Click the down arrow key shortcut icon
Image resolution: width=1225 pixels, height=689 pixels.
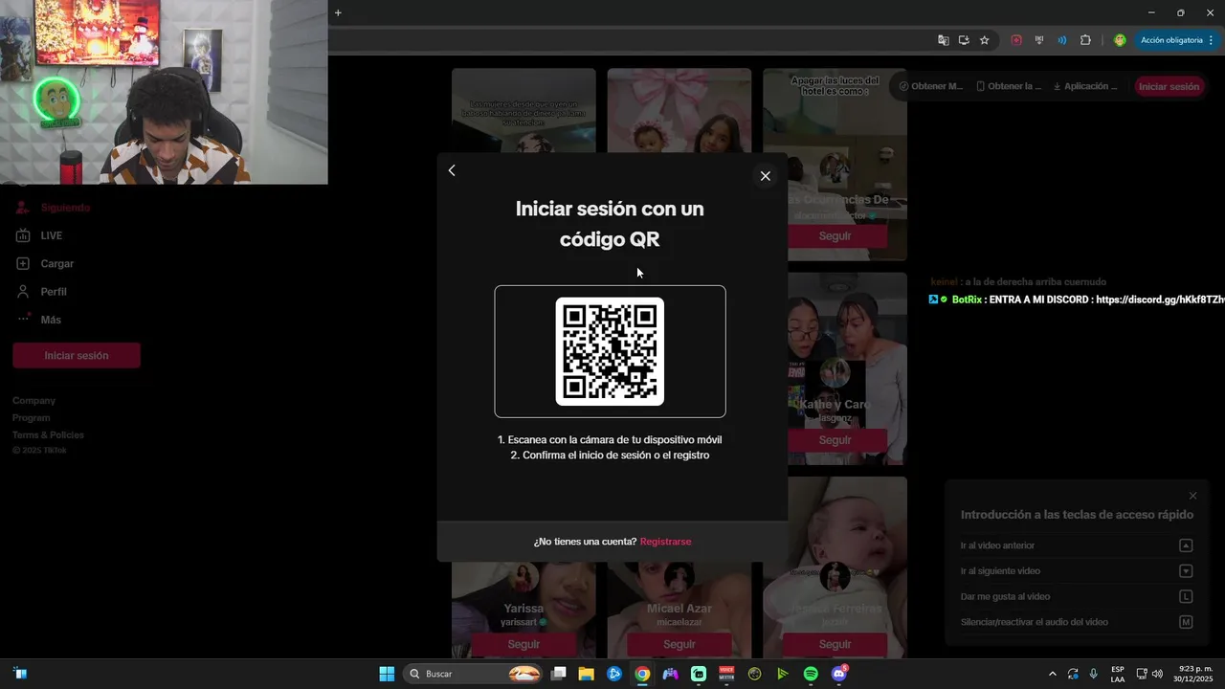pos(1186,571)
